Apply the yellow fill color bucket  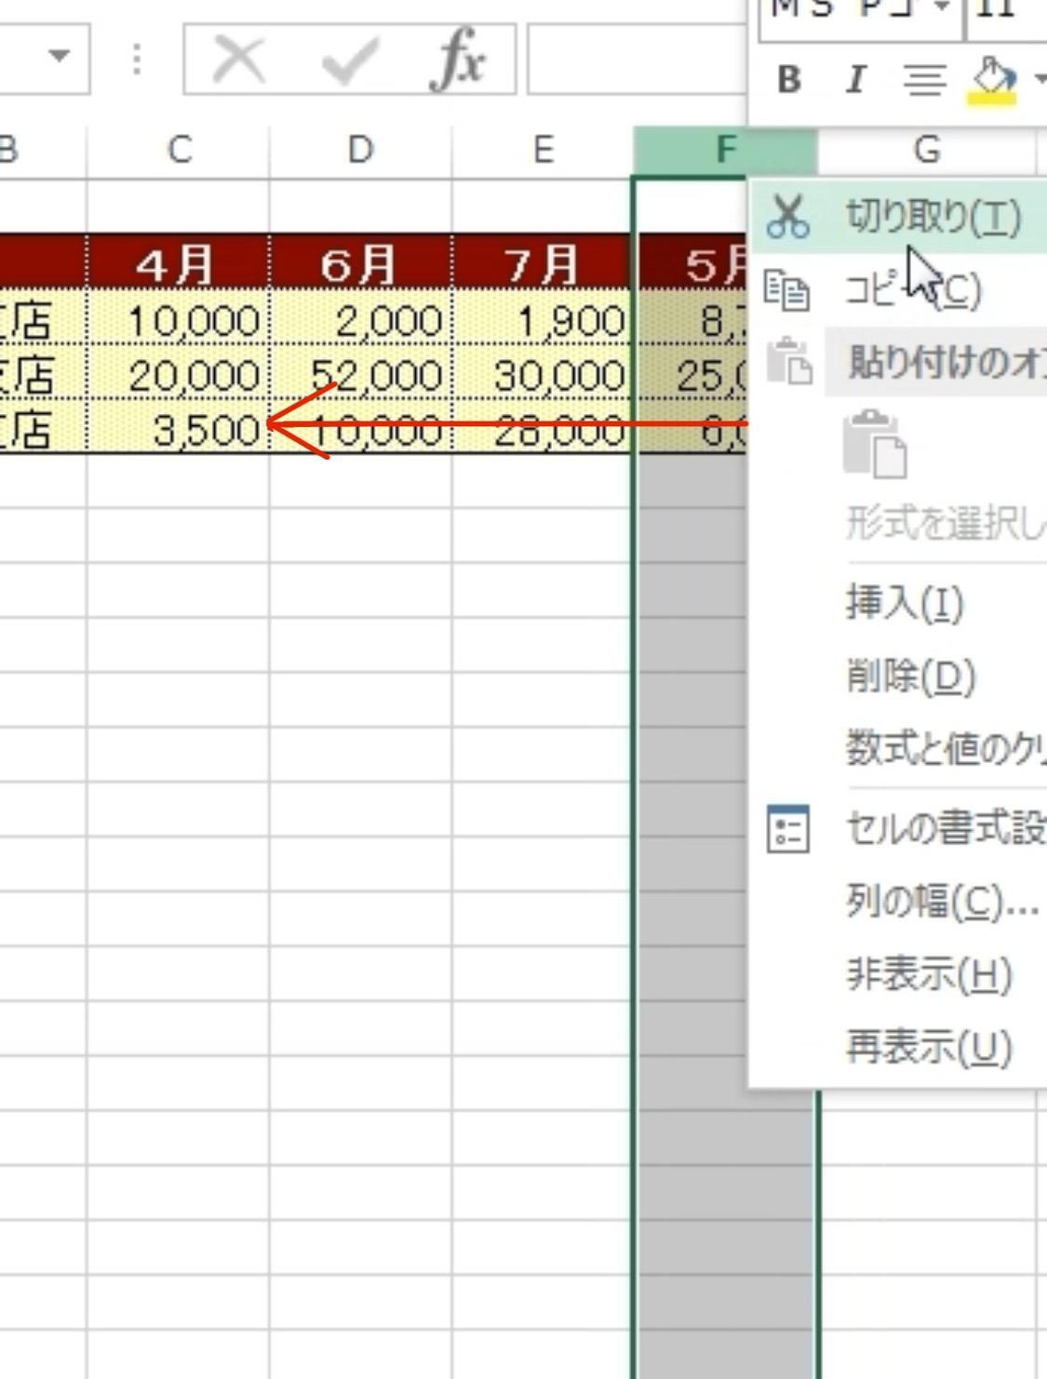993,80
